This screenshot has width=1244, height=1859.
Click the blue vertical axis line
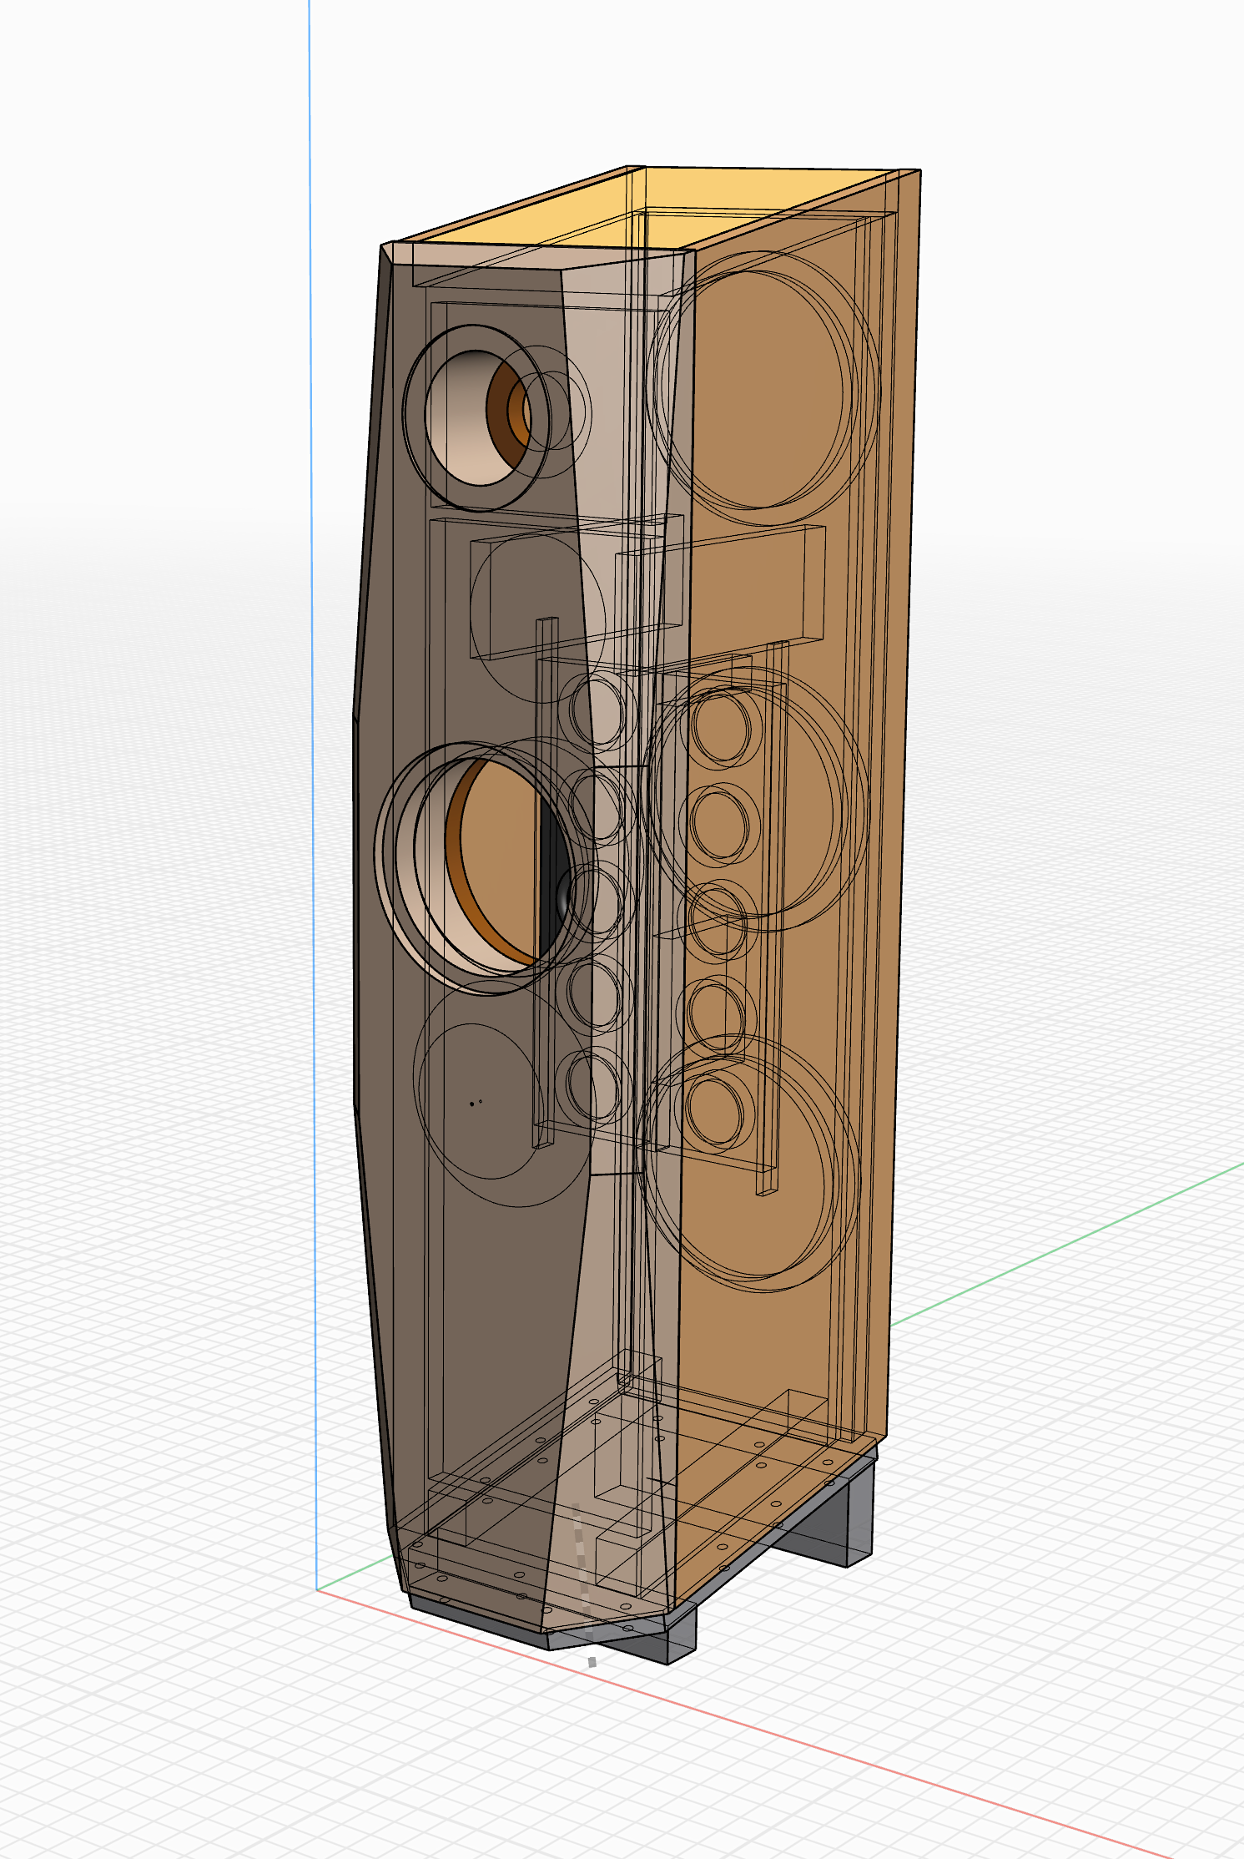click(313, 793)
